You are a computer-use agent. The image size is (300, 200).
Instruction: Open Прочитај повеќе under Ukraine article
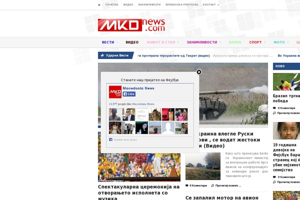pos(228,185)
